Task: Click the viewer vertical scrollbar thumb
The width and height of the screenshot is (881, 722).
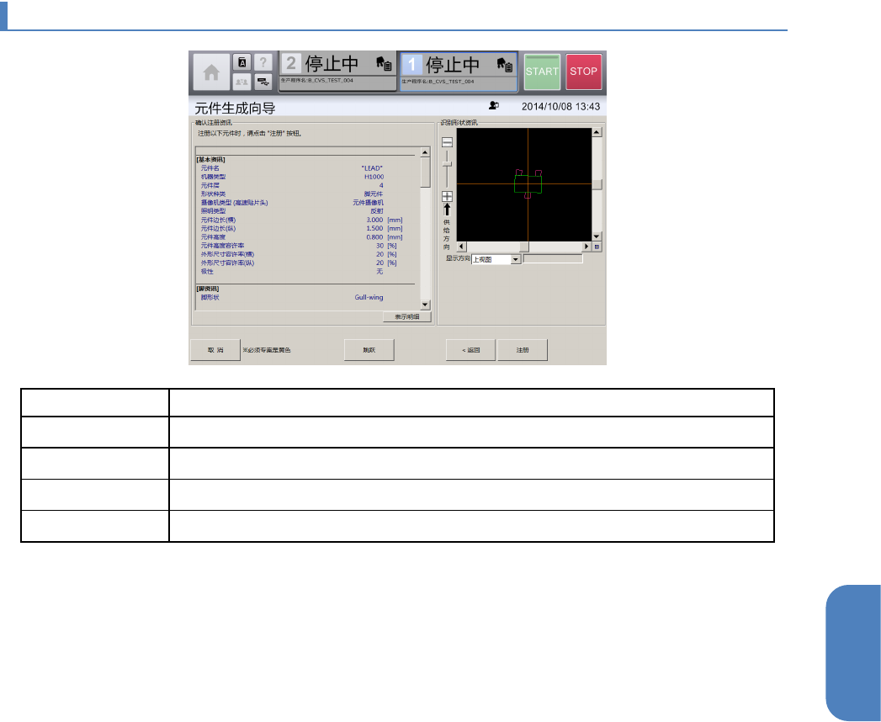Action: coord(597,185)
